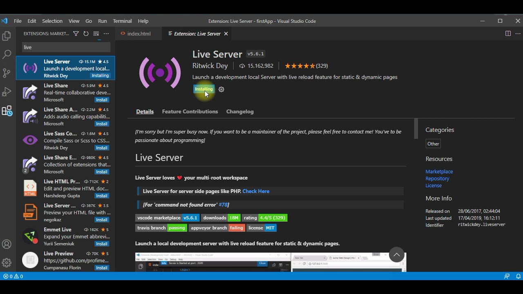Open the View menu
Screen dimensions: 523x294
pyautogui.click(x=74, y=21)
